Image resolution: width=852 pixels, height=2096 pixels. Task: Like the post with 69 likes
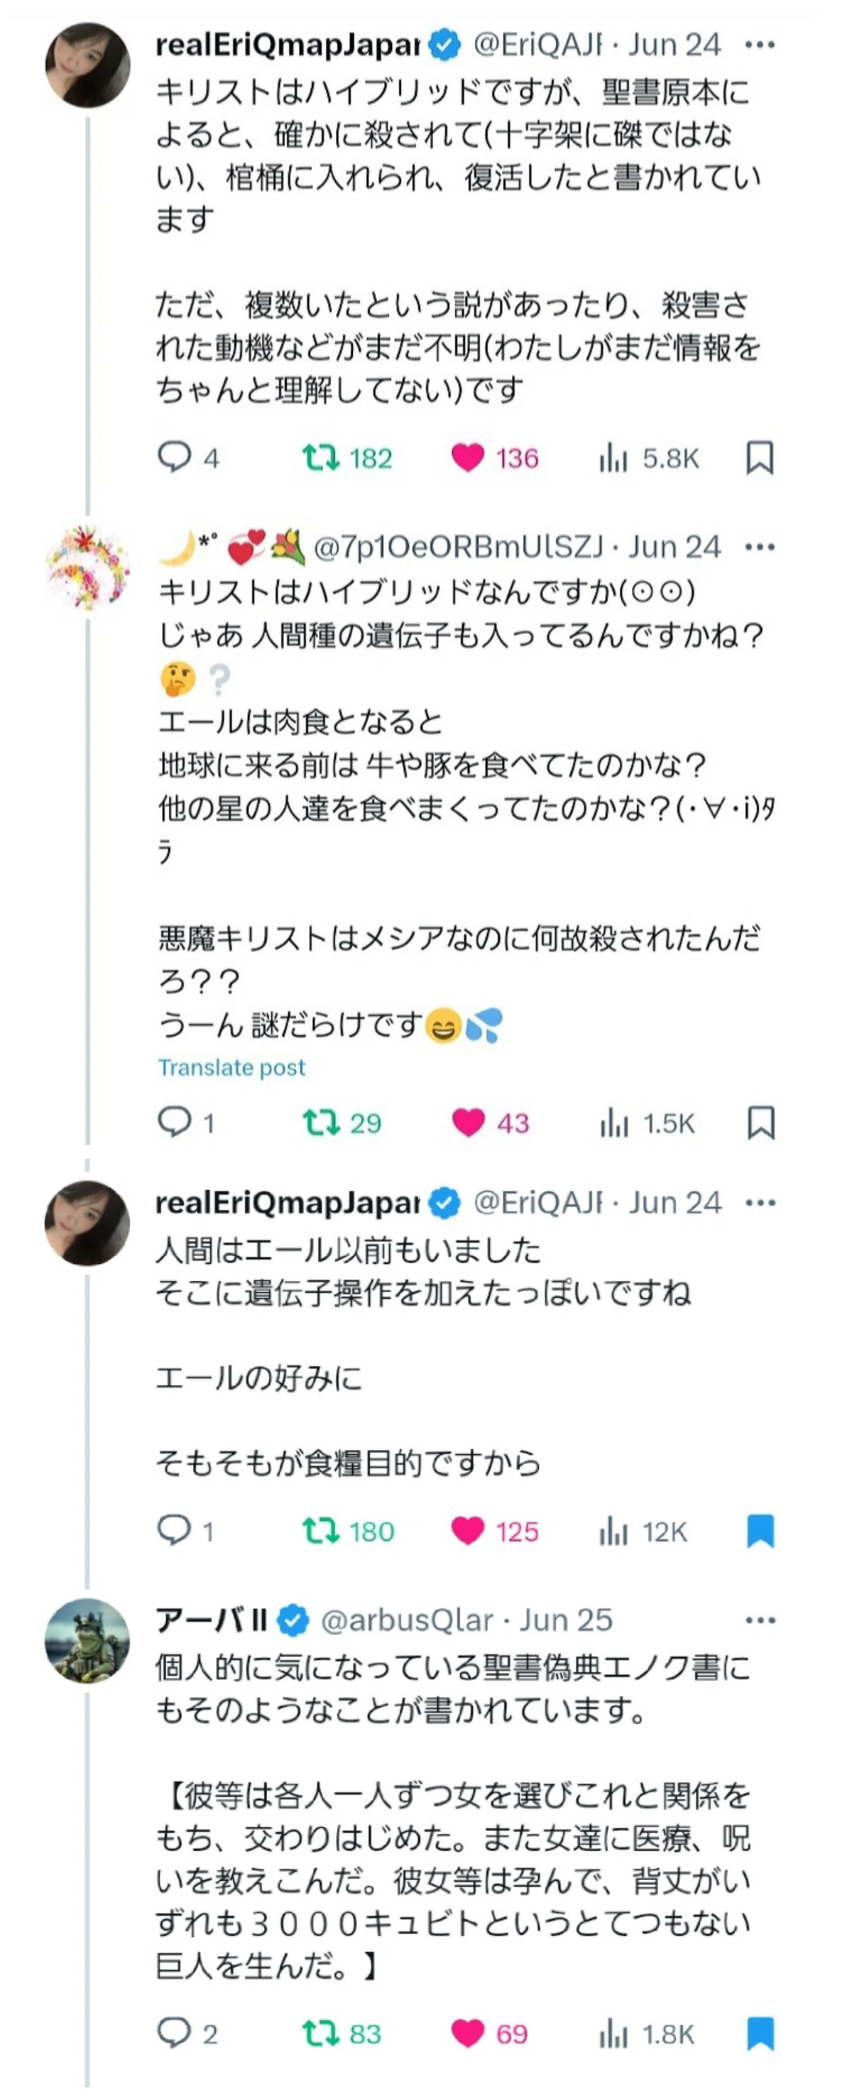(x=468, y=2034)
